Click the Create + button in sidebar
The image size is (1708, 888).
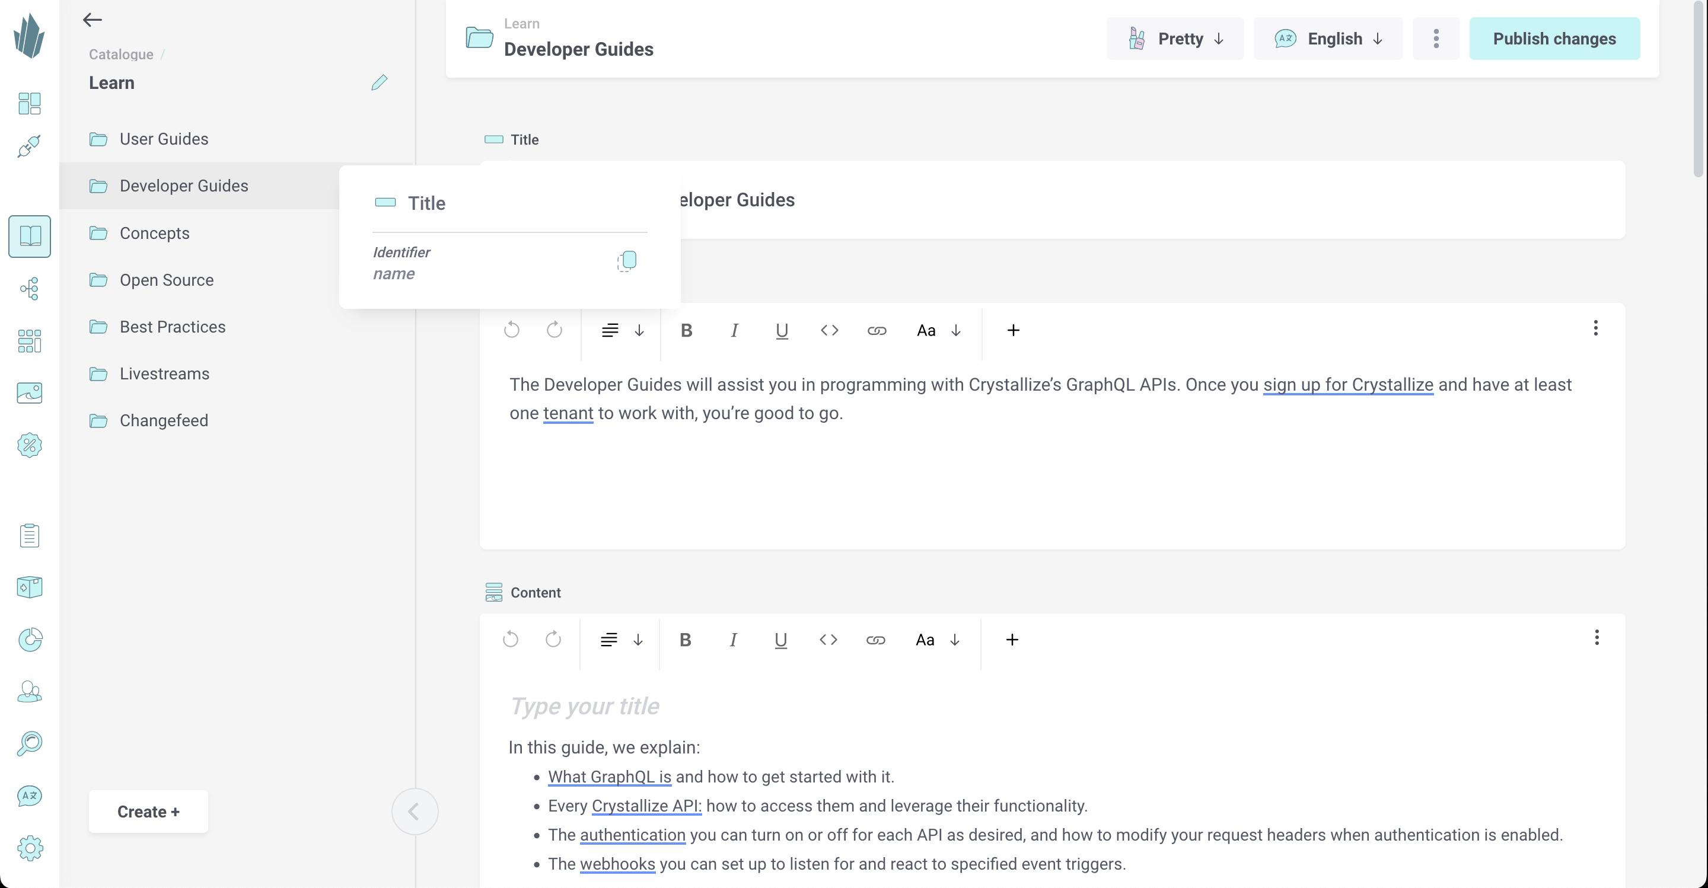[x=149, y=811]
